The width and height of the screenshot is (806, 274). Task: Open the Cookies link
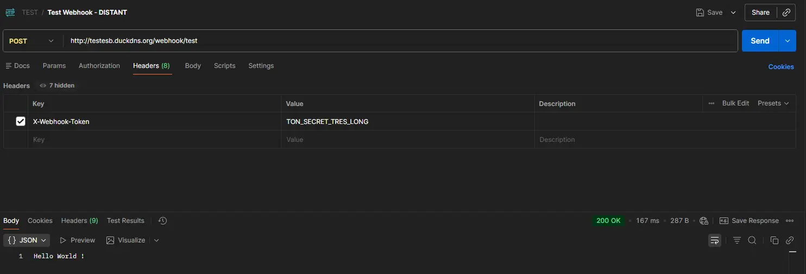pyautogui.click(x=780, y=66)
